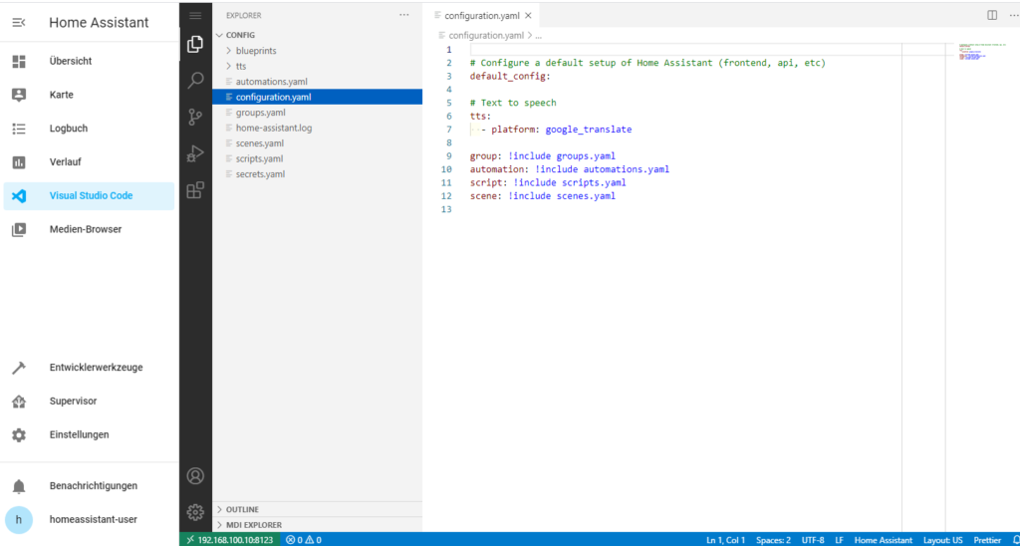The width and height of the screenshot is (1020, 546).
Task: Open the Source Control activity icon
Action: click(195, 118)
